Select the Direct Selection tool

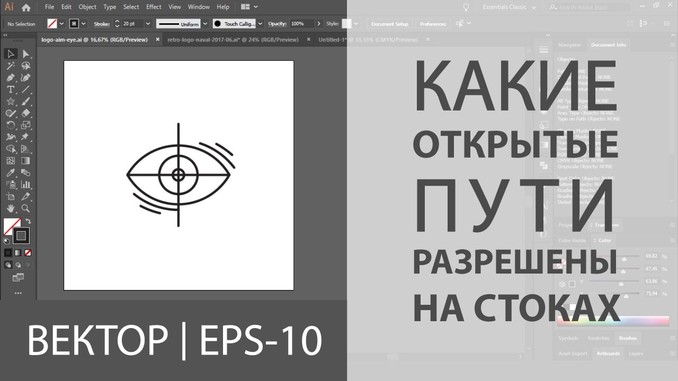[25, 54]
